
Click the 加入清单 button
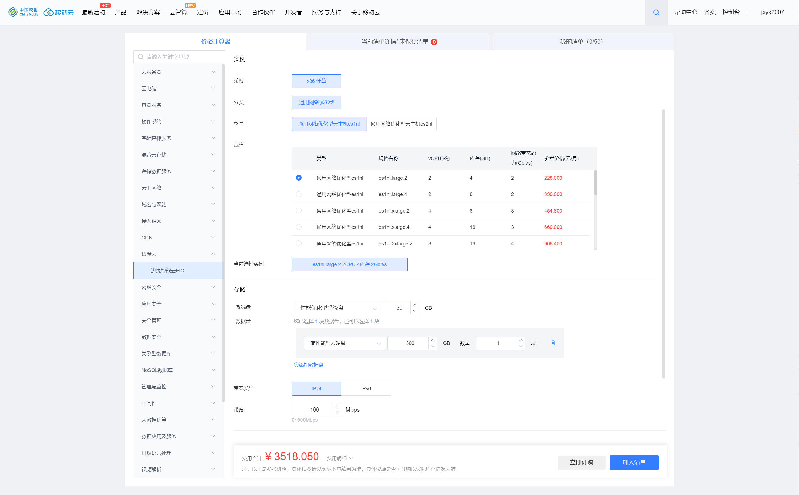click(633, 462)
